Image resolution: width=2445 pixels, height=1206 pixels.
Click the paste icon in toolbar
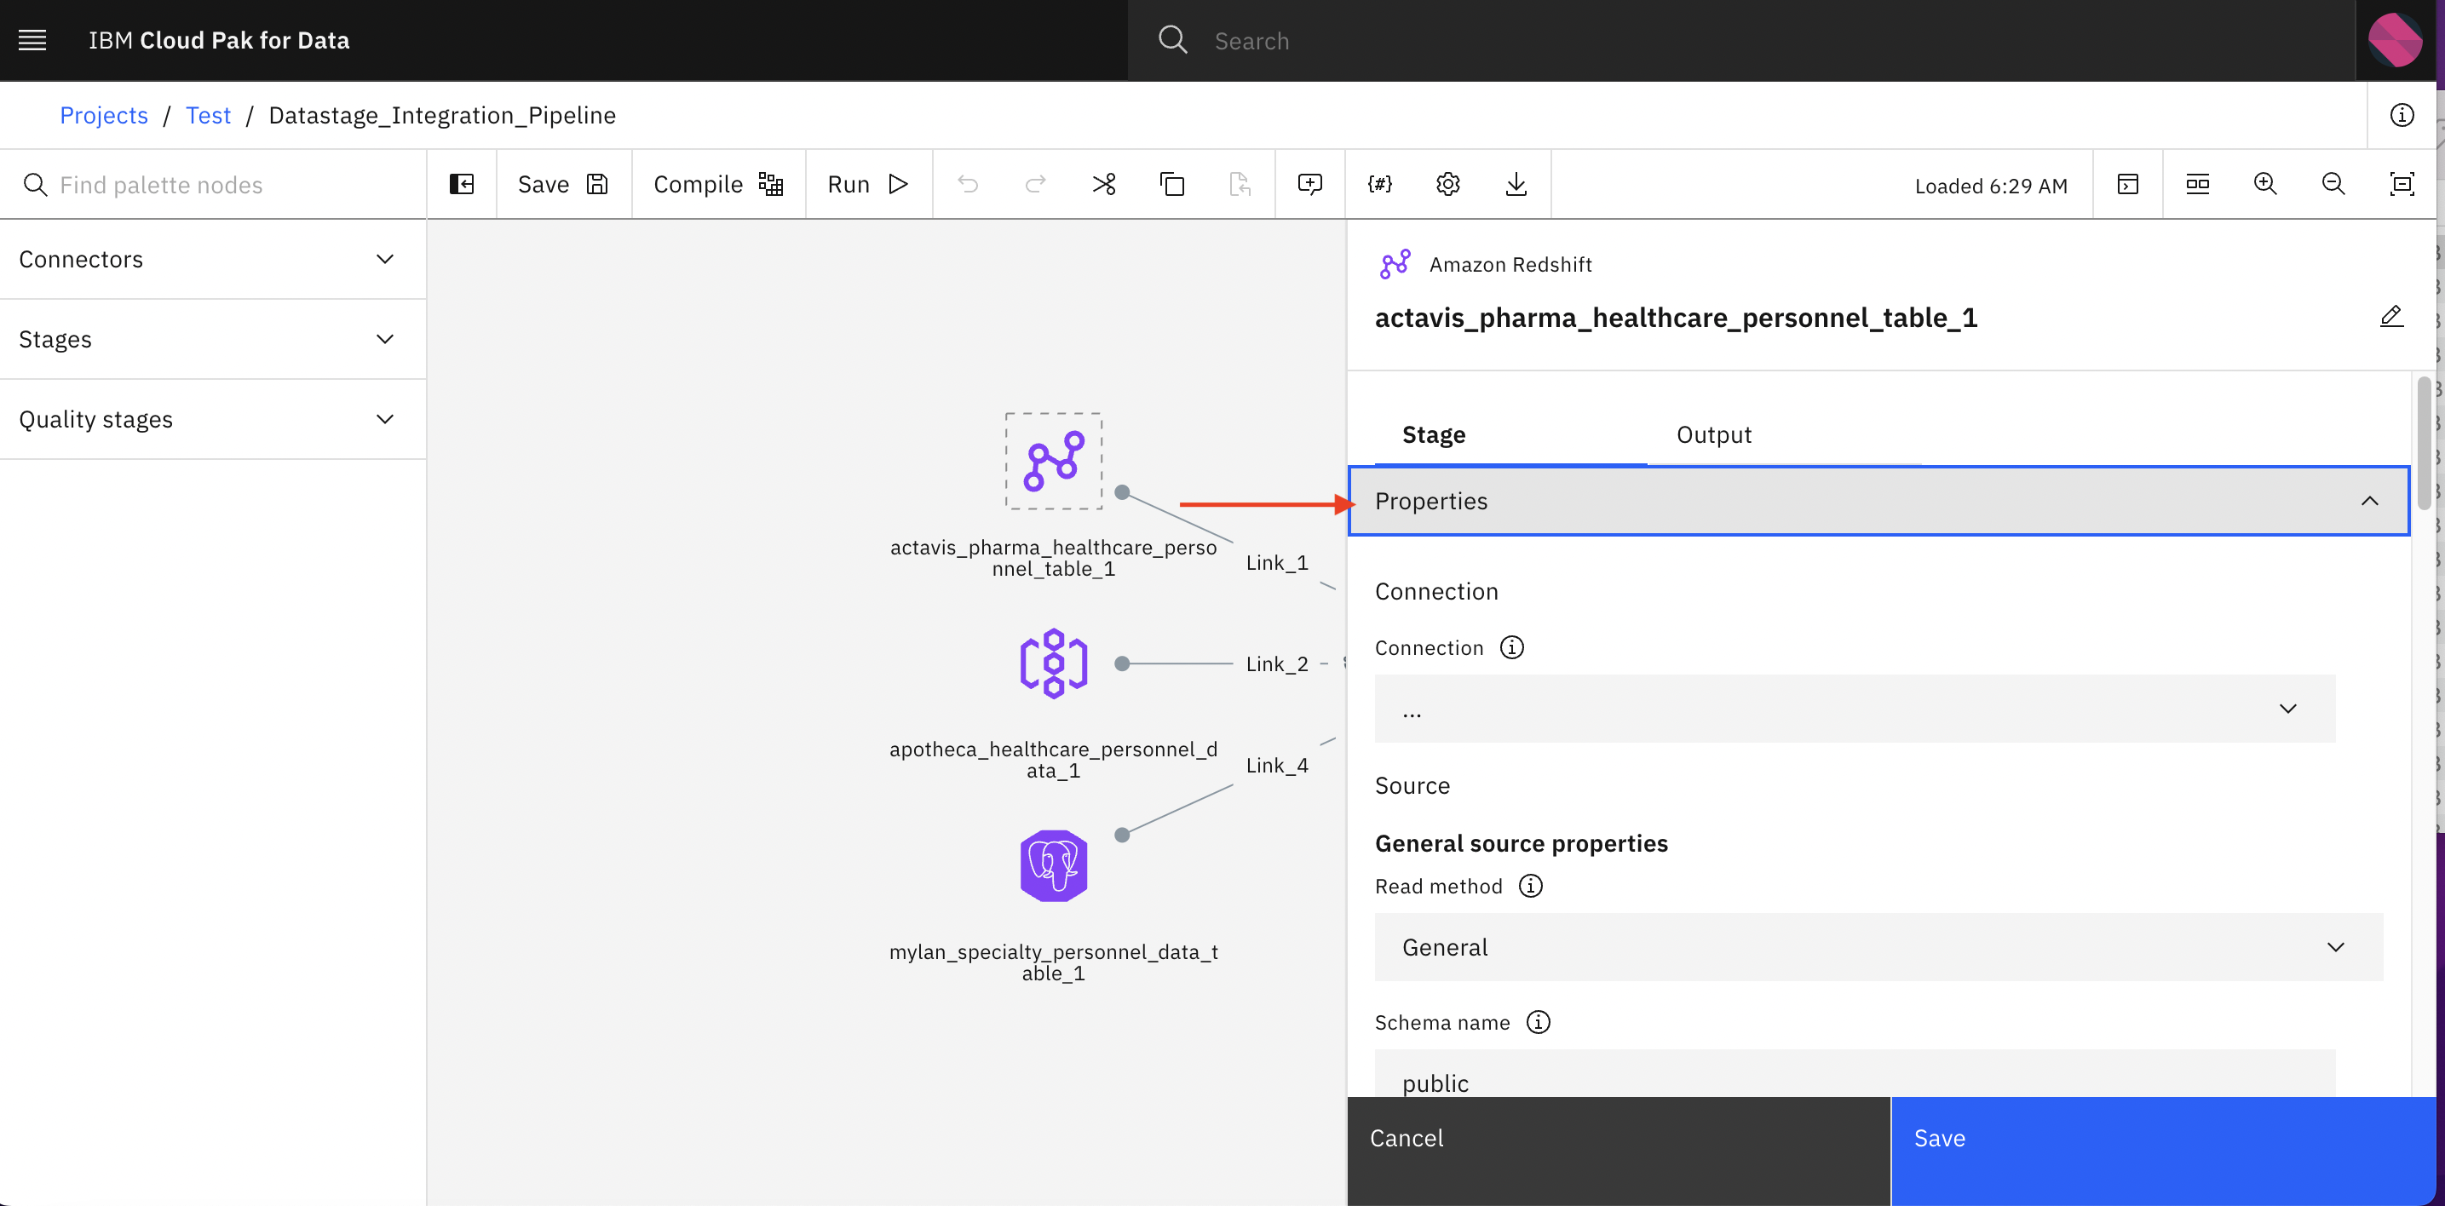tap(1240, 184)
